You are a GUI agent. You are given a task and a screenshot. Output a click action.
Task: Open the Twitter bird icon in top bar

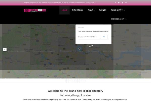tap(119, 3)
